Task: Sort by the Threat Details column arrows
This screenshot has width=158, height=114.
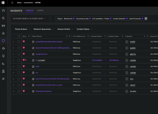Action: 67,36
